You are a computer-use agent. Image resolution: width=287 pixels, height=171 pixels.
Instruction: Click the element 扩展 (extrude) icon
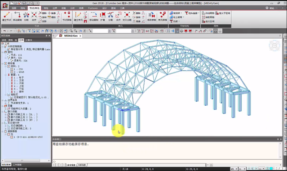[103, 16]
